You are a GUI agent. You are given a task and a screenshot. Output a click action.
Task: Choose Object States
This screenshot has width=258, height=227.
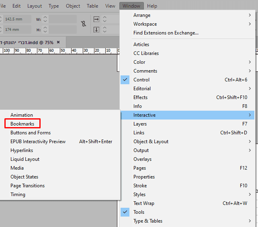[60, 177]
